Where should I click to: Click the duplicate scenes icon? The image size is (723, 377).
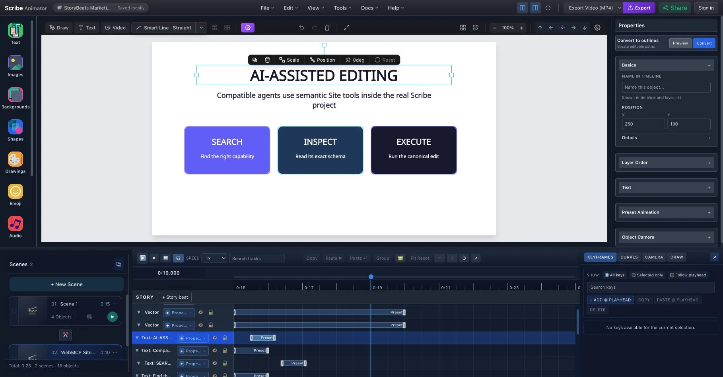pos(119,264)
